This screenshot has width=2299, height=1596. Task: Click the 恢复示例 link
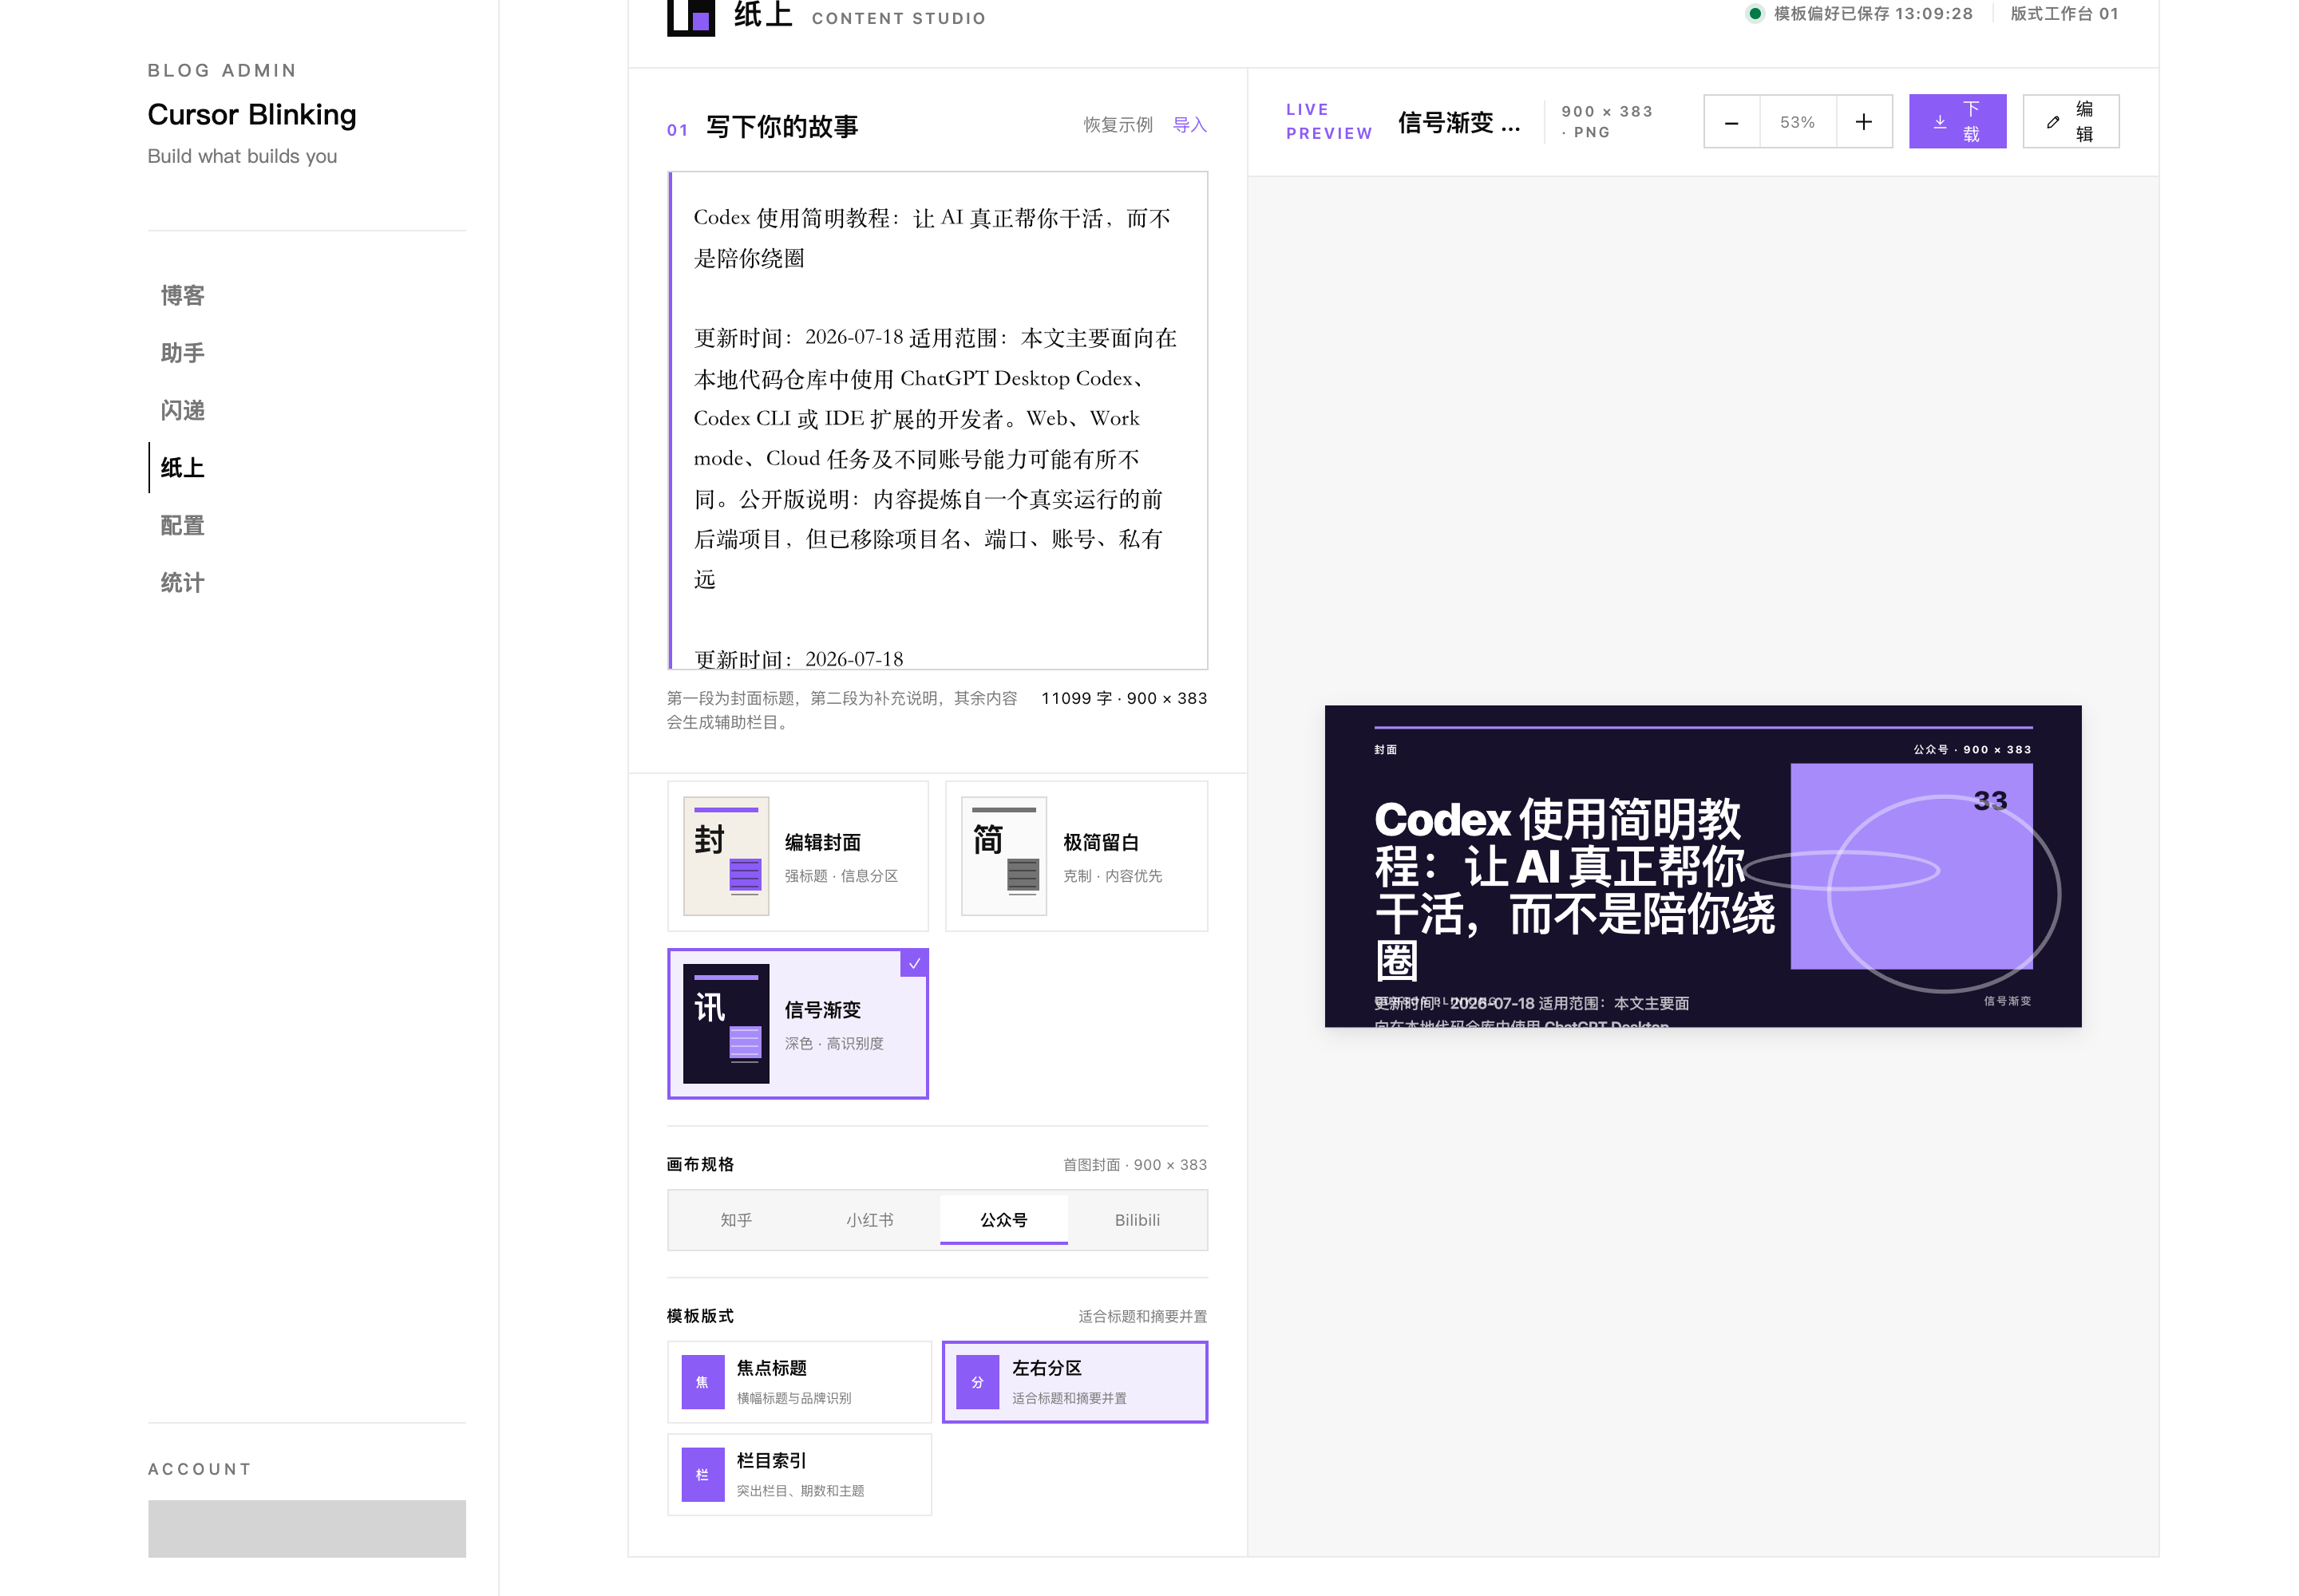coord(1118,125)
